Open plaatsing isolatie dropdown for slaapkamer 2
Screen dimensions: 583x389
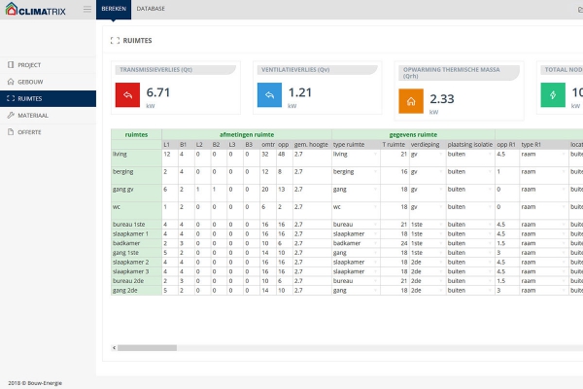490,262
